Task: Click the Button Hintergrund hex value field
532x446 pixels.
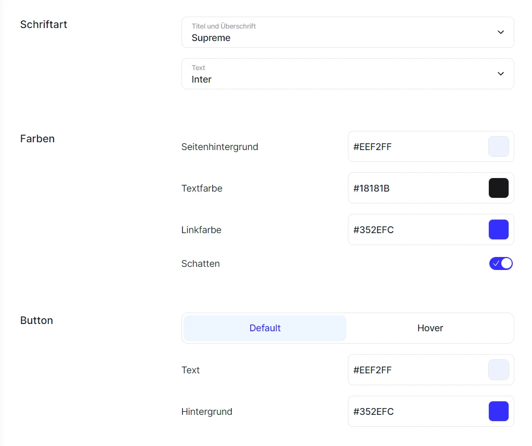Action: point(411,412)
